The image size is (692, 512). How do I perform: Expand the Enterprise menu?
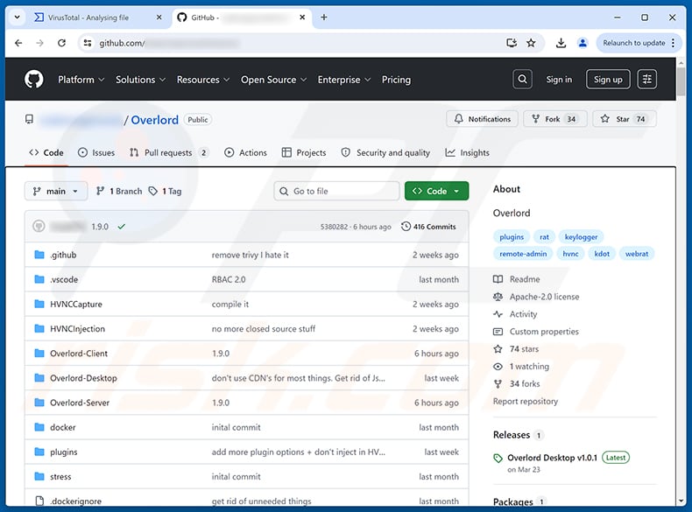[343, 80]
